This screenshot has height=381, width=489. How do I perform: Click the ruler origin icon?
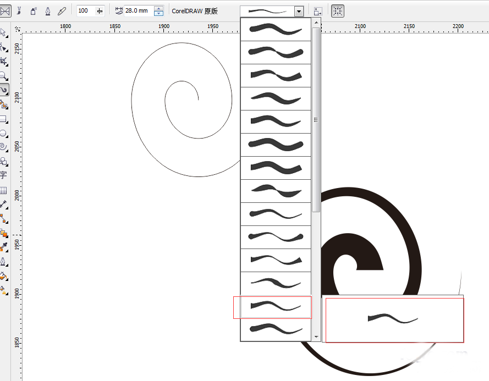coord(18,29)
